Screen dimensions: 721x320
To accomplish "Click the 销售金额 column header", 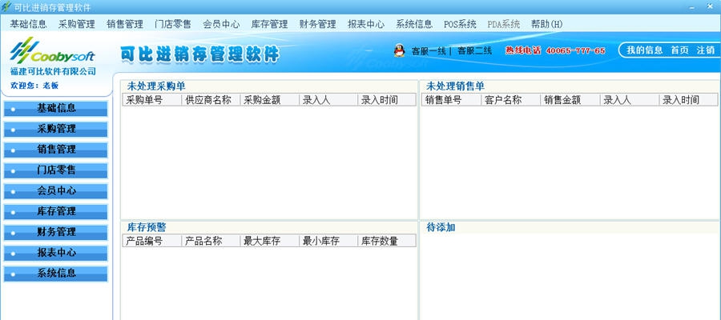I will (570, 100).
